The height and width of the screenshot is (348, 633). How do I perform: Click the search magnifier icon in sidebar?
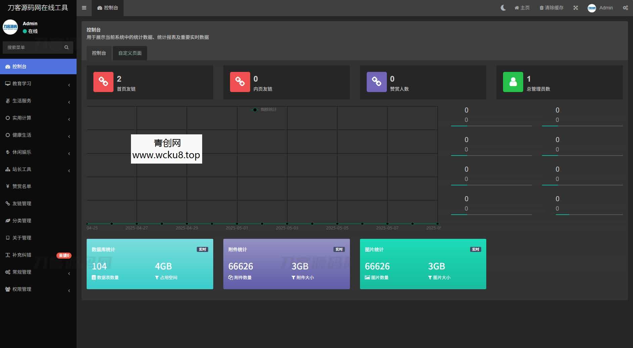66,47
